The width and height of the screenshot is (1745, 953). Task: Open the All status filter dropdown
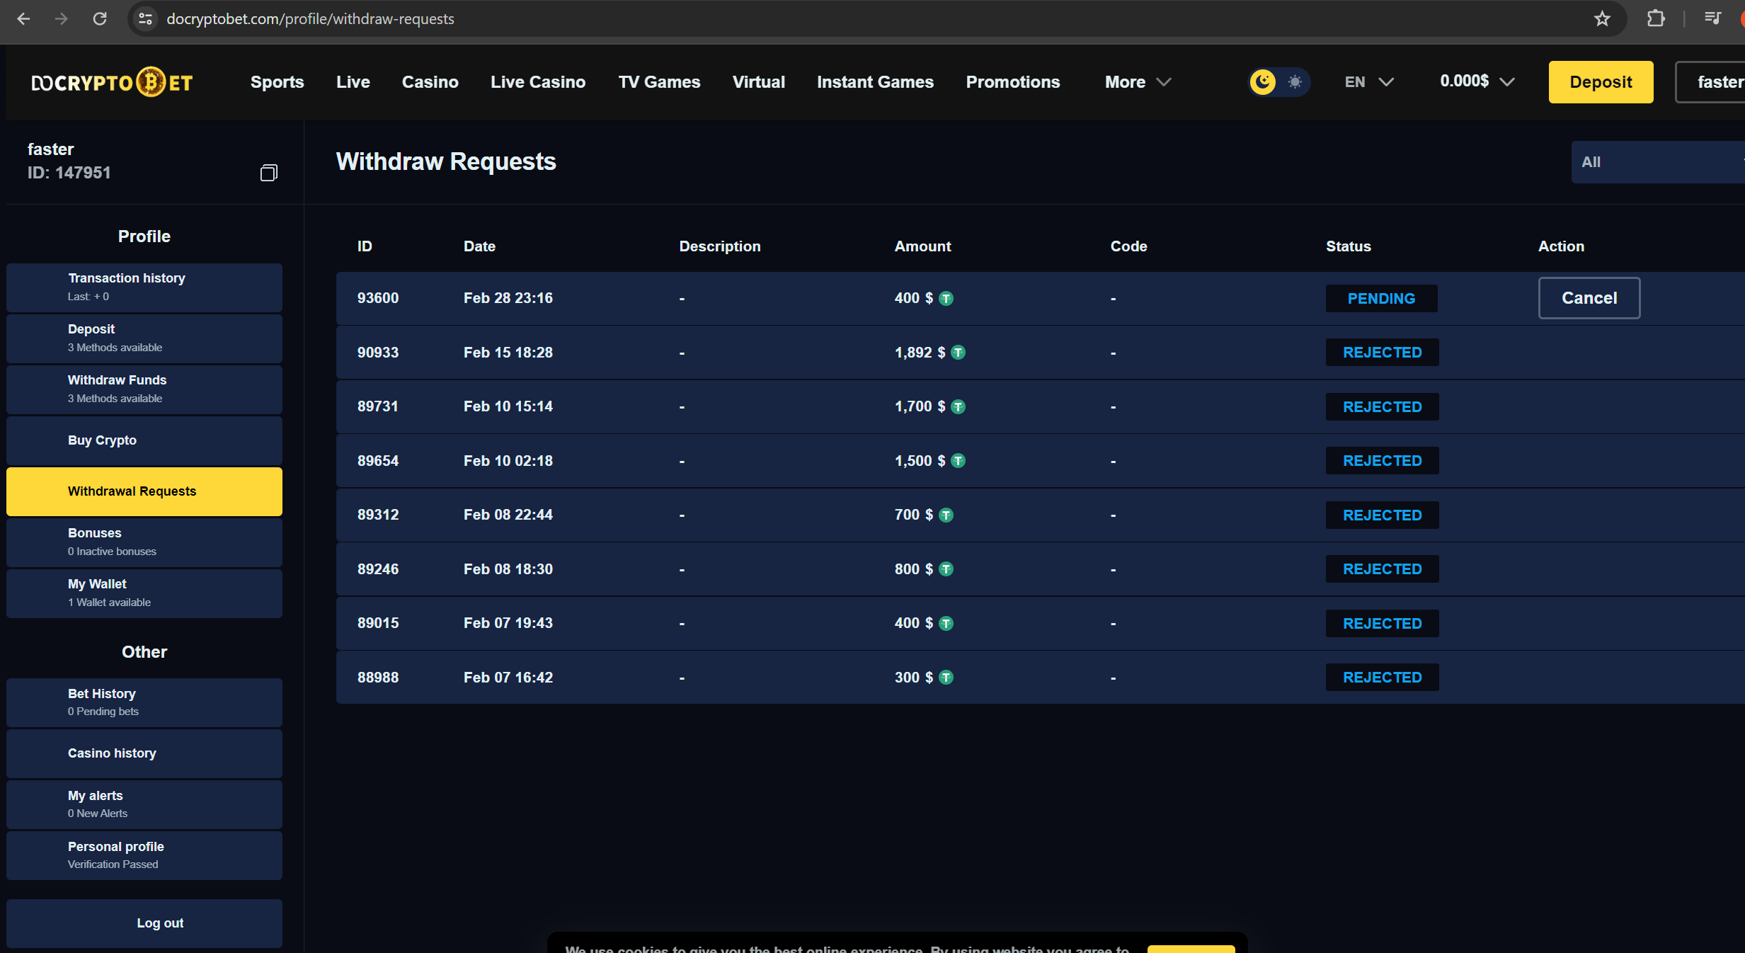click(x=1658, y=162)
